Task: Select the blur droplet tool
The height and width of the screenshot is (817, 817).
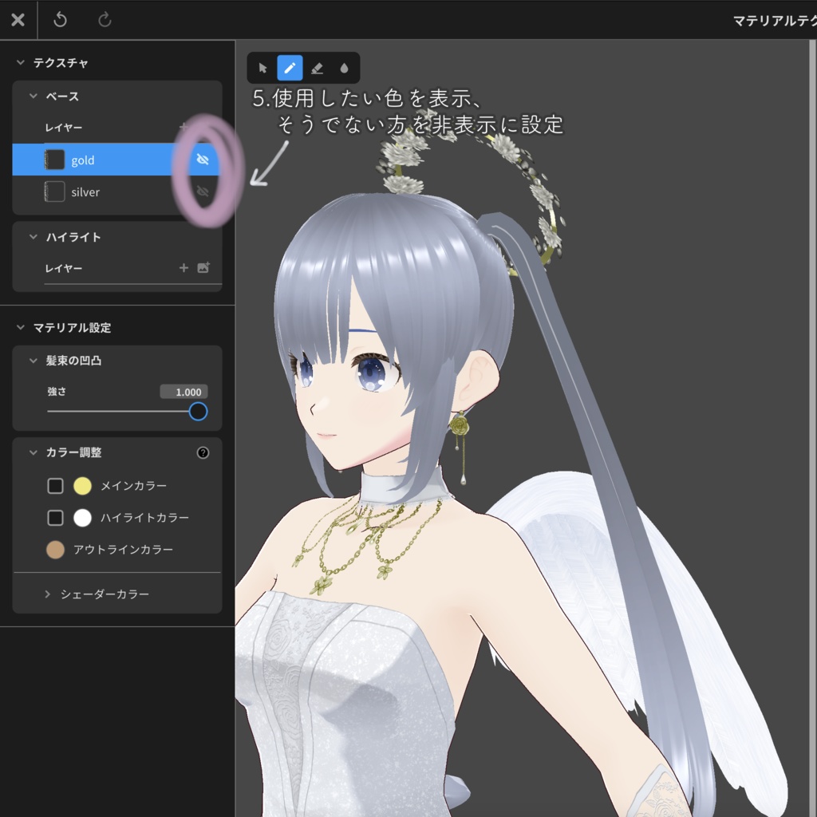Action: 344,68
